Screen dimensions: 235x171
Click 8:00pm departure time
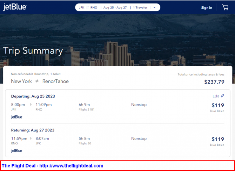pos(18,105)
